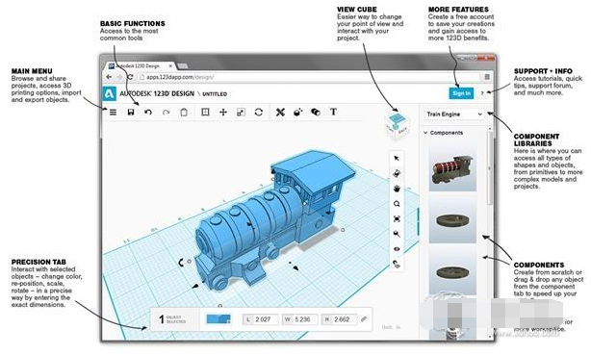Click the Save disk icon

click(130, 112)
